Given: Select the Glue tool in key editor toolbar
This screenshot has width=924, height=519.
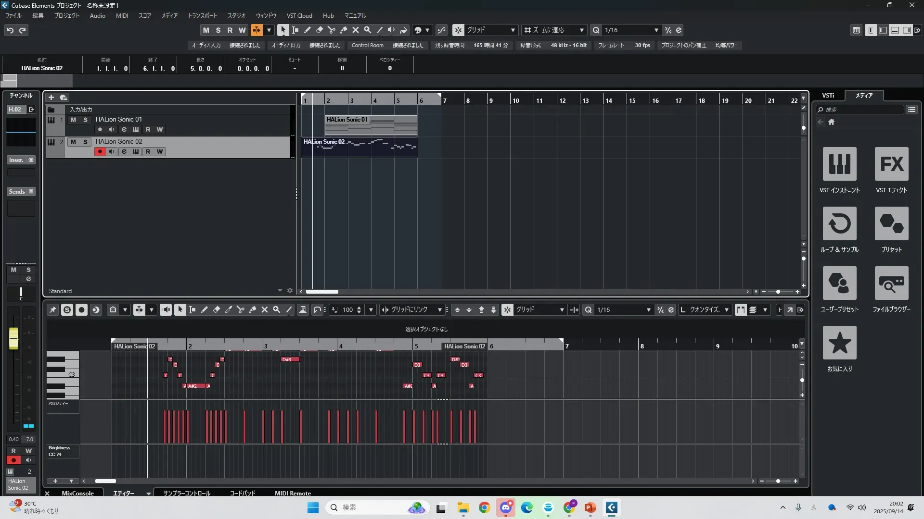Looking at the screenshot, I should click(252, 310).
